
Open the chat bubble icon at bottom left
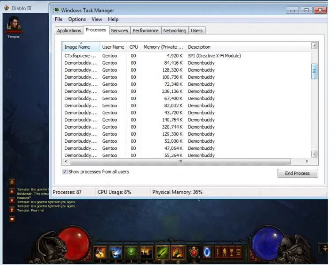coord(12,219)
